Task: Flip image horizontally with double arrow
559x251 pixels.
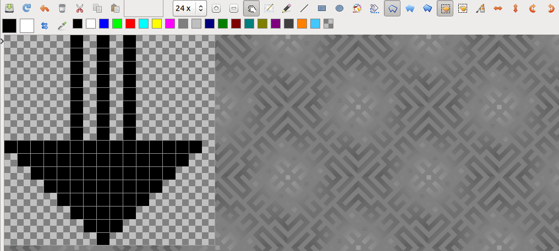Action: coord(498,8)
